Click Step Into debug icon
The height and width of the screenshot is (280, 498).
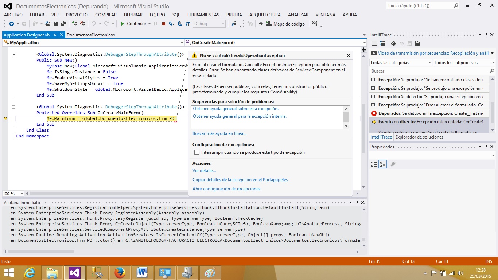tap(171, 24)
